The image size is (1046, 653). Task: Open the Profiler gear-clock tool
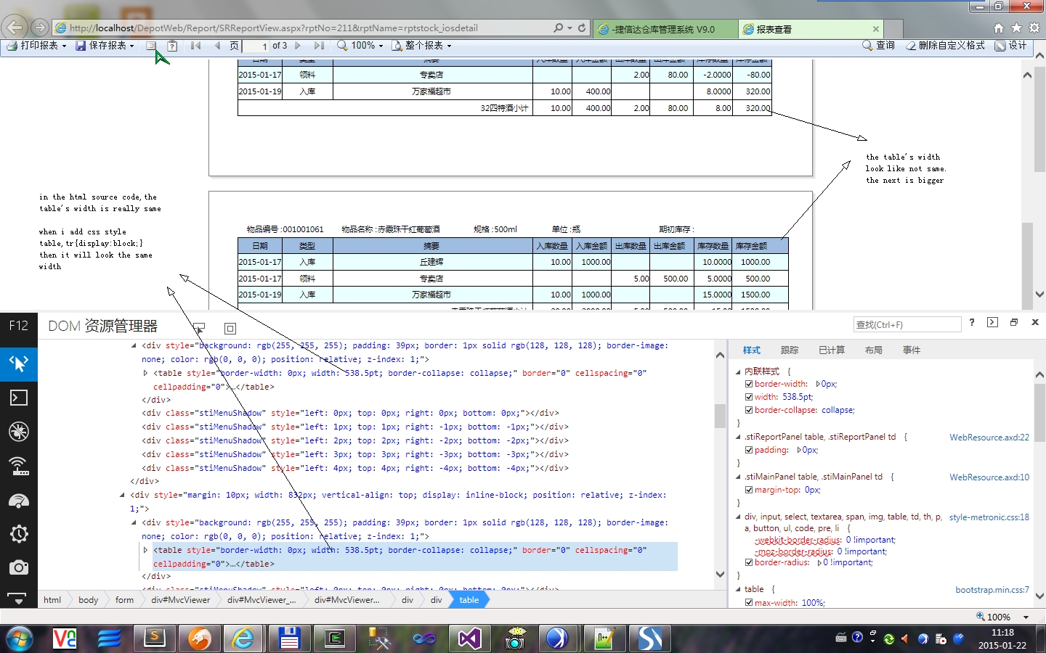(19, 534)
